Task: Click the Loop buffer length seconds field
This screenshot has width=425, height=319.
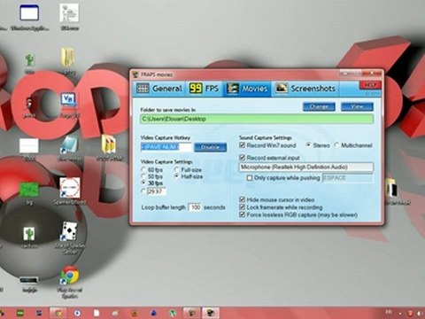Action: tap(195, 207)
